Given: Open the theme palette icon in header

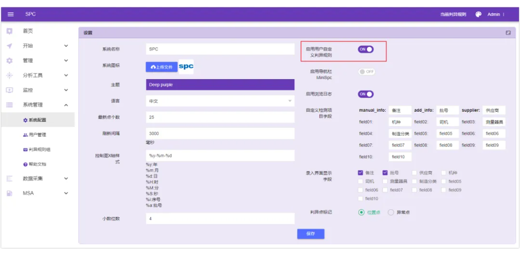Looking at the screenshot, I should 478,14.
